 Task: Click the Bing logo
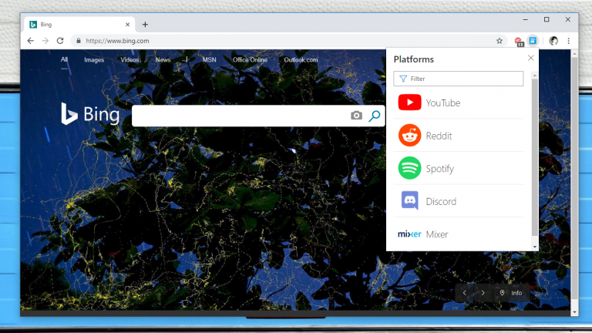[90, 113]
